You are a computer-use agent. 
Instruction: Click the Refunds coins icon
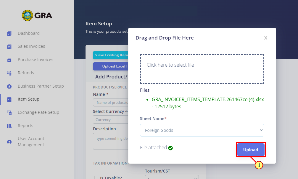click(x=9, y=73)
